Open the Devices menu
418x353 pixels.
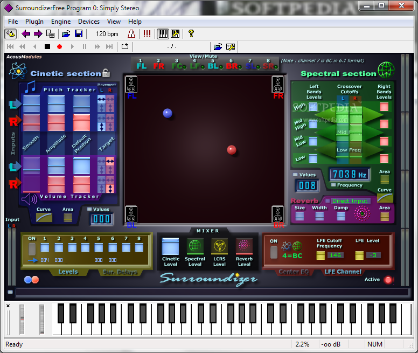(89, 22)
